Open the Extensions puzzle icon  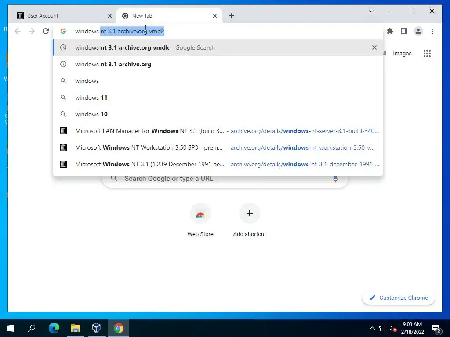click(x=390, y=31)
